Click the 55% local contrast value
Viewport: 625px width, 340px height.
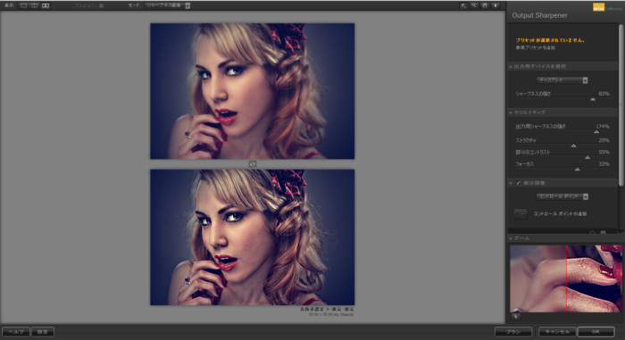pos(604,153)
